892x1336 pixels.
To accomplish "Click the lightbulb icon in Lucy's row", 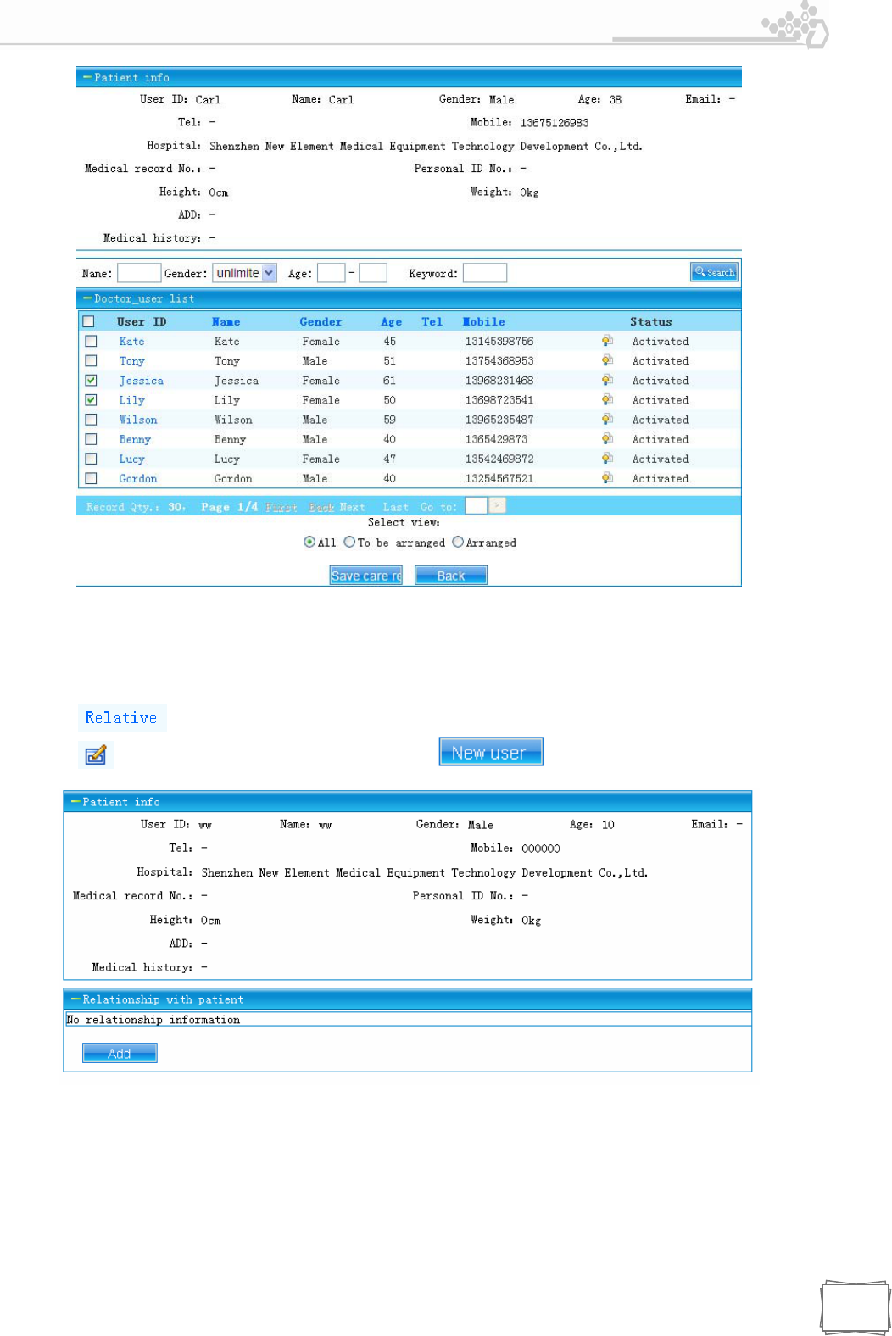I will point(607,459).
